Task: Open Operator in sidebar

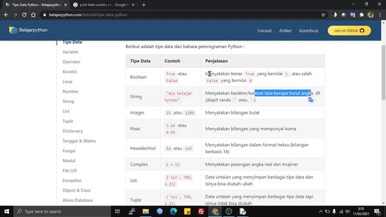Action: pos(71,61)
